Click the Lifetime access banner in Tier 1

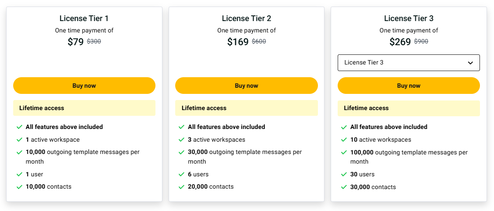tap(84, 108)
